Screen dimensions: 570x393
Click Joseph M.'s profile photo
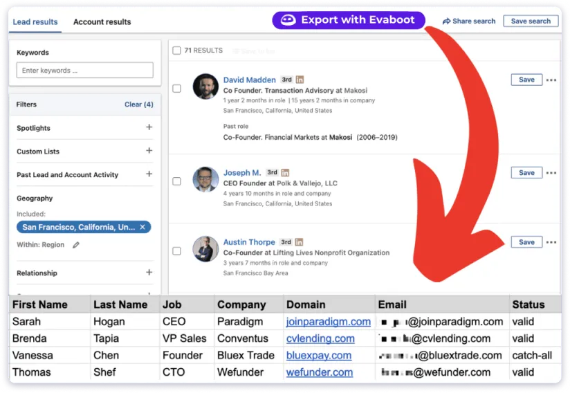[205, 179]
